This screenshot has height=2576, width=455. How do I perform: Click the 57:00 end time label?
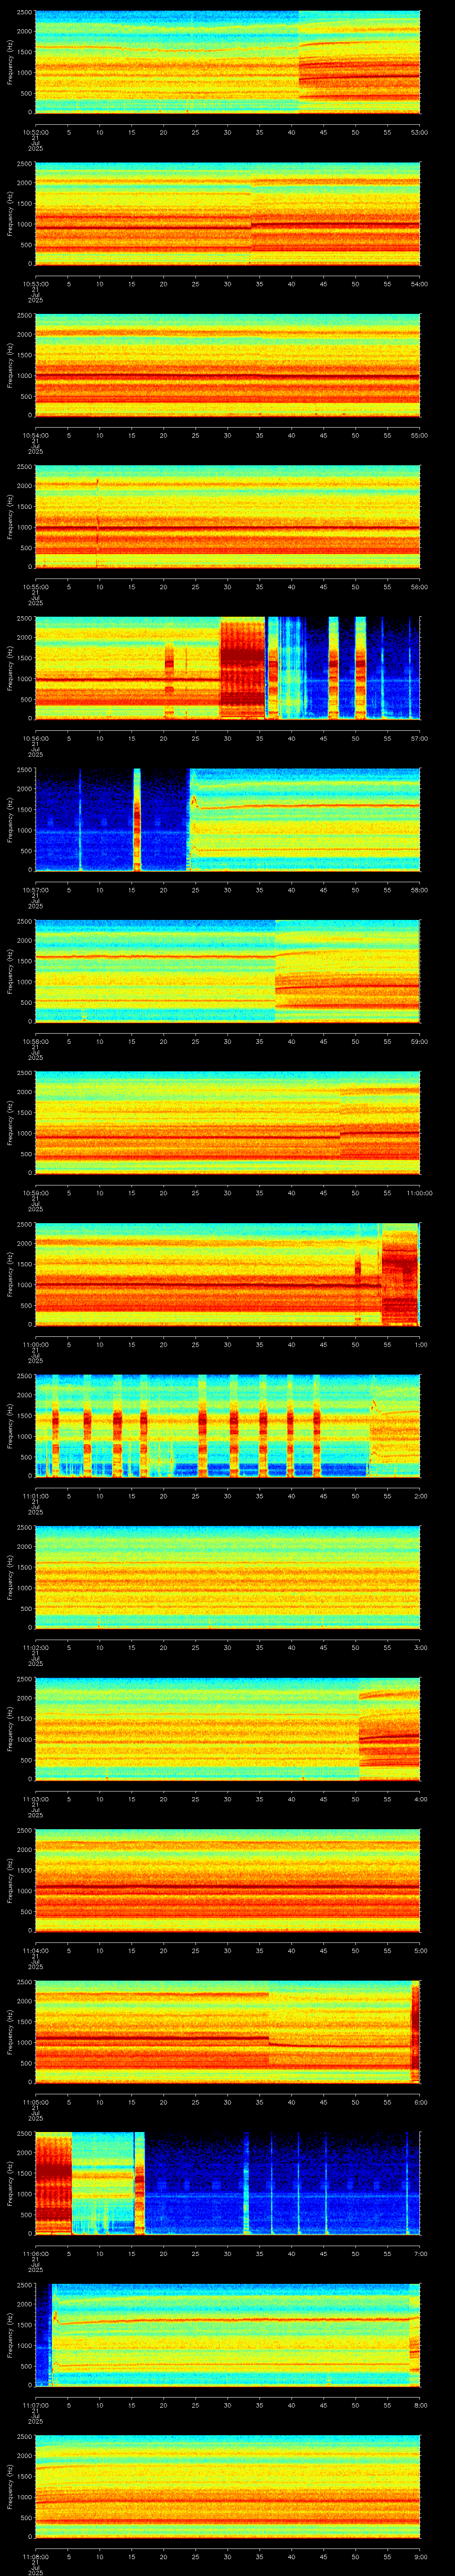point(419,738)
